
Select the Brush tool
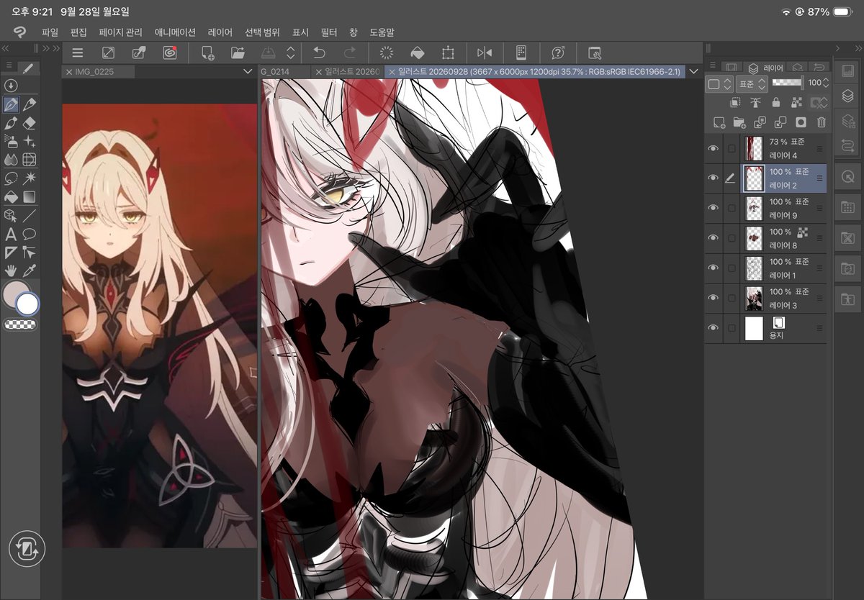11,123
